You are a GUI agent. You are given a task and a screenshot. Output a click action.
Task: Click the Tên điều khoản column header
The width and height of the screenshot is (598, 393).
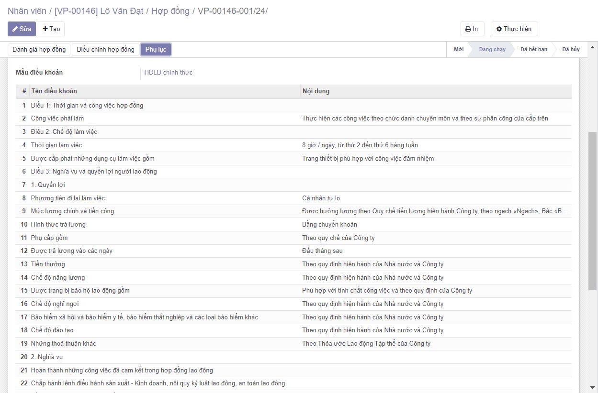pos(54,91)
